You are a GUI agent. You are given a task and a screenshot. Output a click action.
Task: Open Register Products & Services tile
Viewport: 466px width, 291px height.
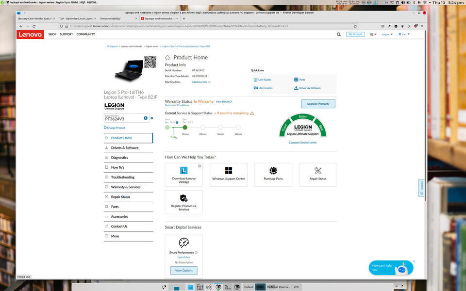[x=183, y=202]
